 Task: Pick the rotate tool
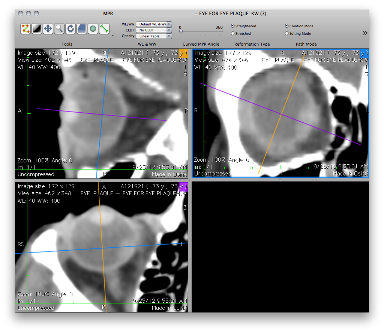tap(70, 28)
